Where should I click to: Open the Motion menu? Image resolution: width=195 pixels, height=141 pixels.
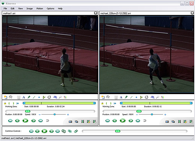pos(40,9)
